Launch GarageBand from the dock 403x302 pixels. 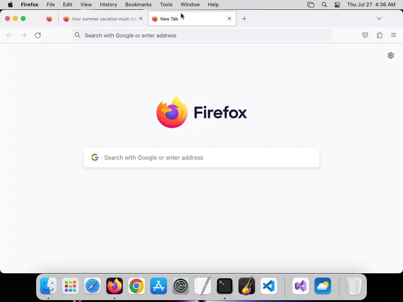247,286
